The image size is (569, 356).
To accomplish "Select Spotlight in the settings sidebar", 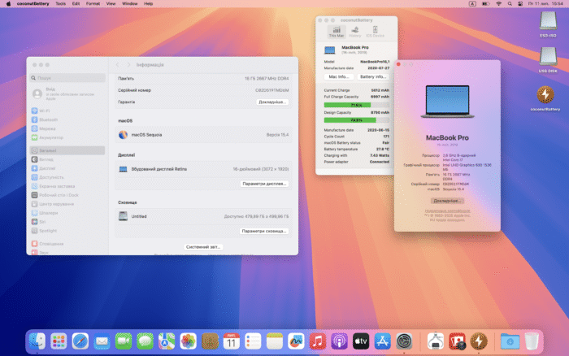I will point(67,231).
